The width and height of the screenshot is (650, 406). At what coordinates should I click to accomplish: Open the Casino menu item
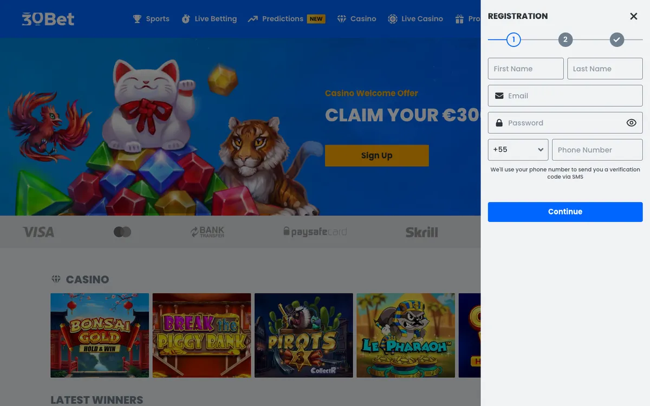[356, 19]
